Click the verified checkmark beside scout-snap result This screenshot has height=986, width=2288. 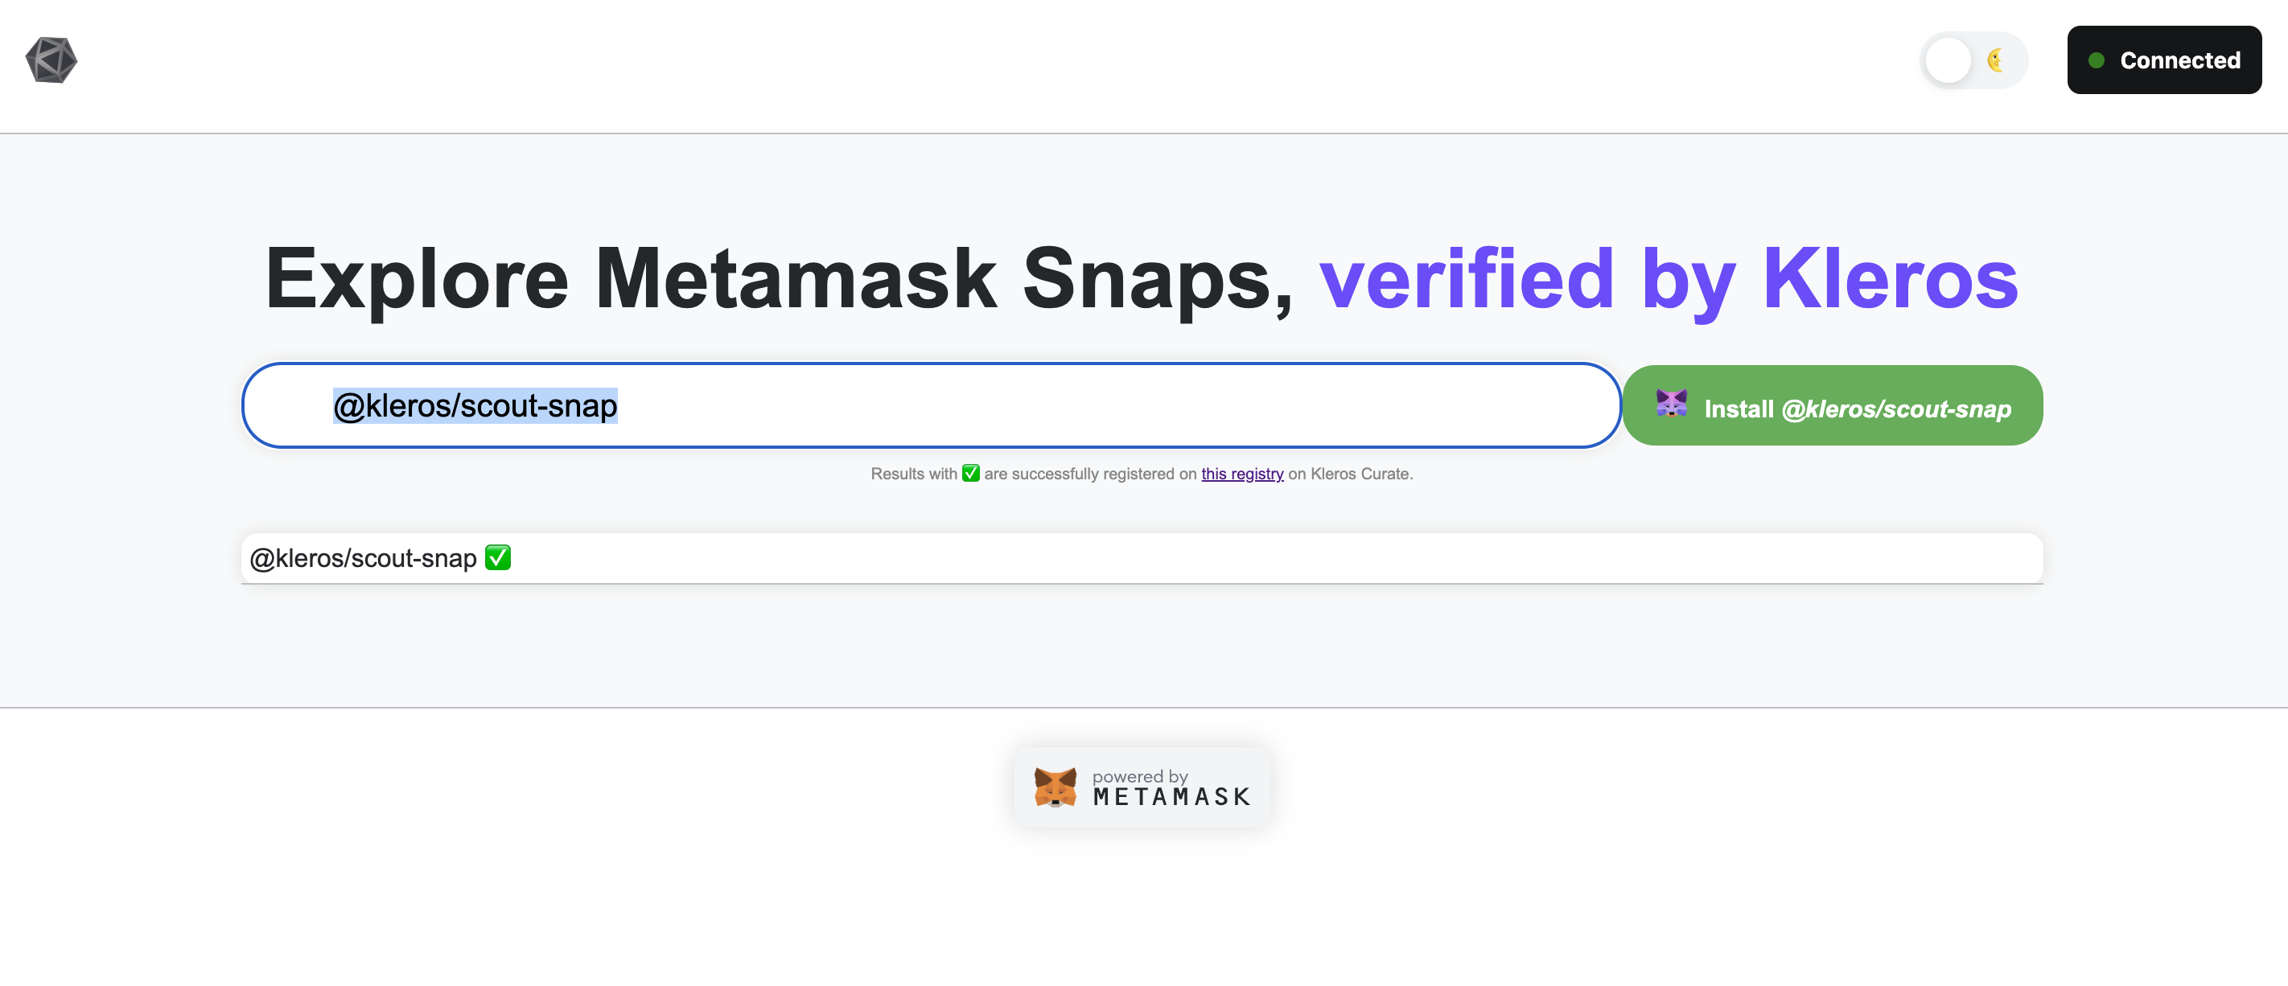point(497,557)
